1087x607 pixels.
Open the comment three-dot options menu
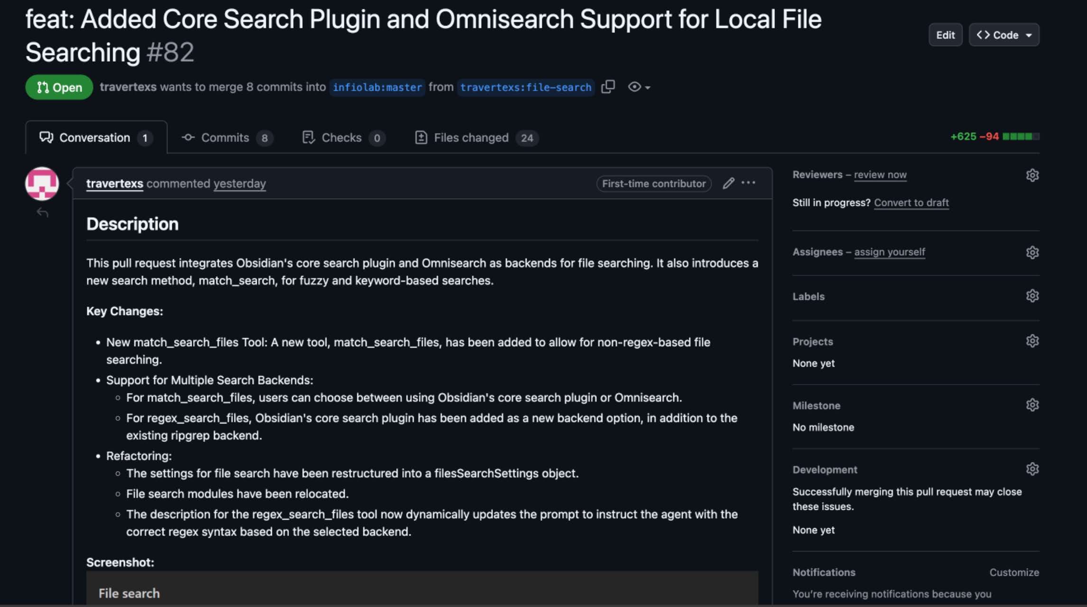coord(748,183)
